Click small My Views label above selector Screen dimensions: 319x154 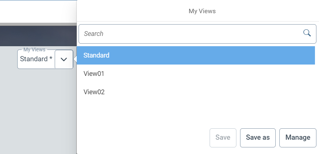click(34, 49)
